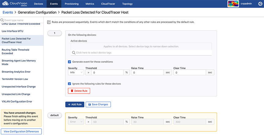
Task: Click View Configuration Differences button
Action: pyautogui.click(x=21, y=131)
